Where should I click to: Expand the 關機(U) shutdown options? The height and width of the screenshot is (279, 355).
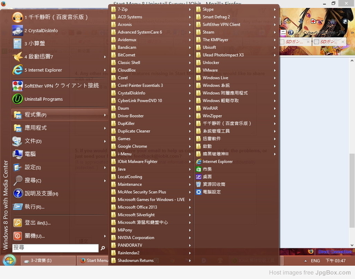point(105,236)
